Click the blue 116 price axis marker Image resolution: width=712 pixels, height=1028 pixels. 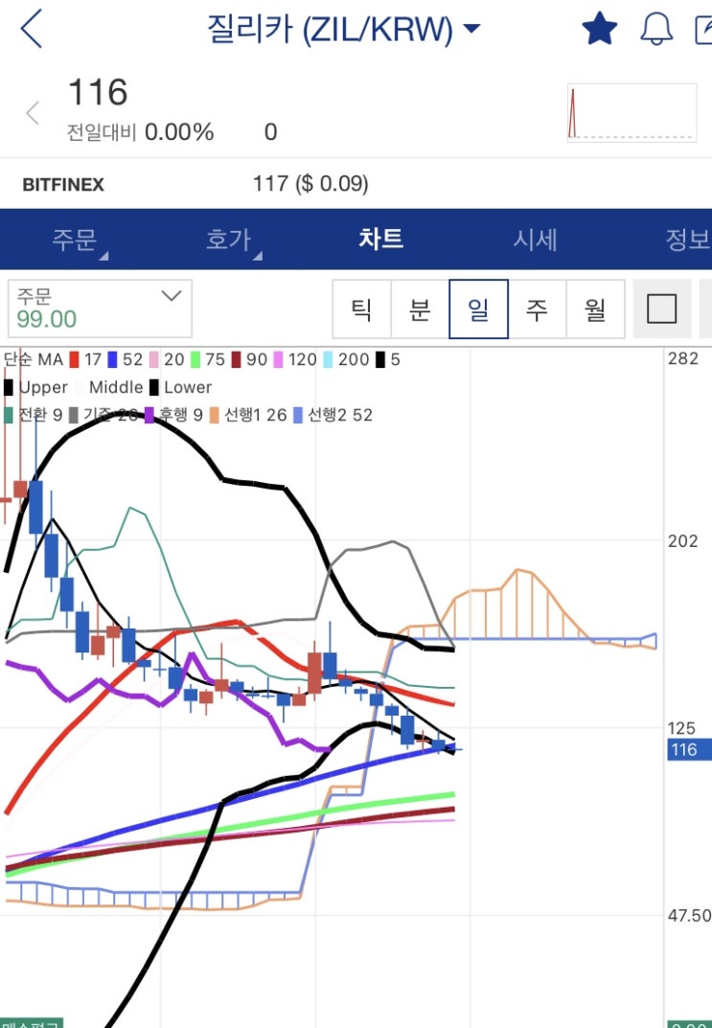coord(689,749)
